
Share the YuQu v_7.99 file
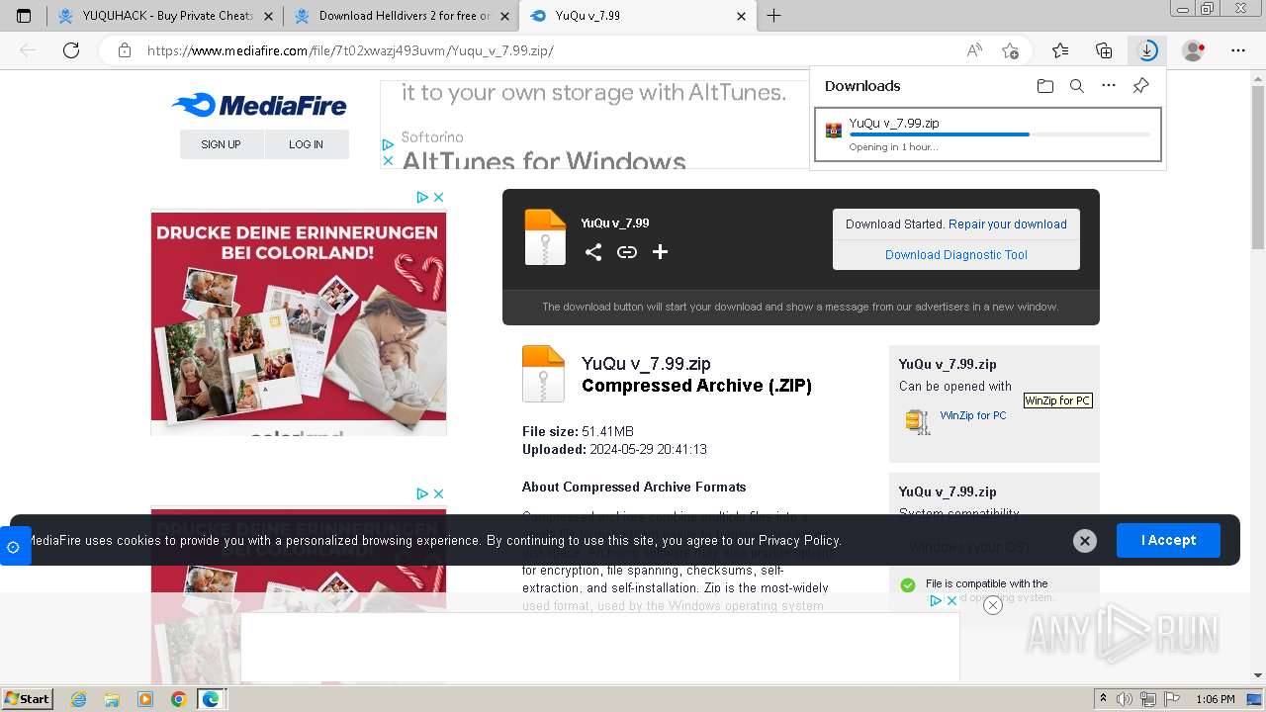click(593, 252)
